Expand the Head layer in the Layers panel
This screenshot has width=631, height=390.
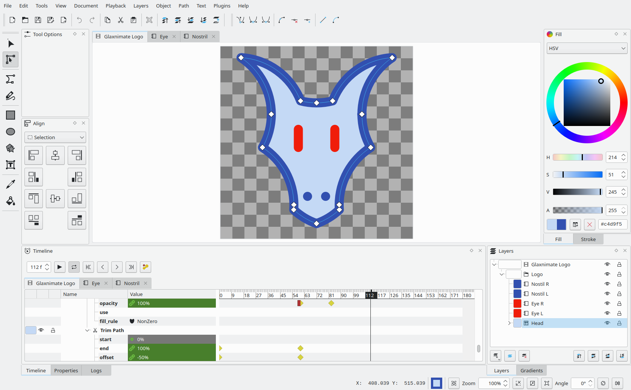pyautogui.click(x=510, y=323)
